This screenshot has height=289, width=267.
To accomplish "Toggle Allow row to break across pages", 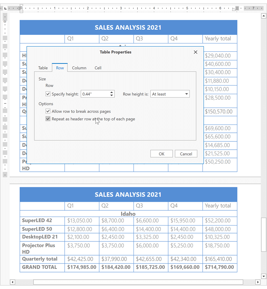I will [48, 111].
